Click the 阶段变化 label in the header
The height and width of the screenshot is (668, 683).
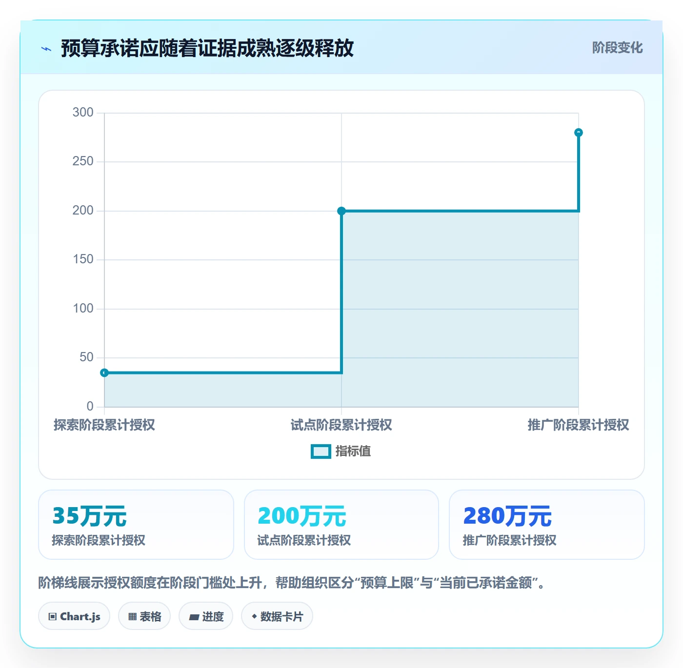tap(617, 48)
